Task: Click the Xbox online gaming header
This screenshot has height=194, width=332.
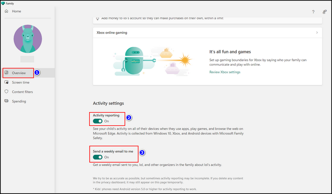Action: click(x=208, y=33)
